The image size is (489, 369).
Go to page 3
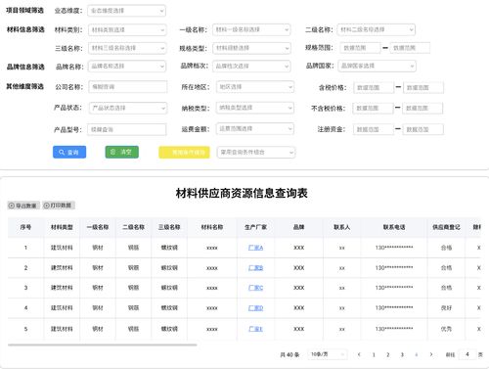pos(402,354)
